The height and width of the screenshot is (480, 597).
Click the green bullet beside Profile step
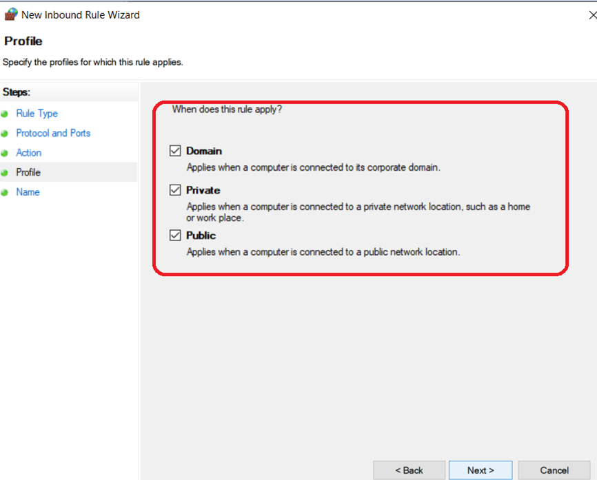[5, 173]
